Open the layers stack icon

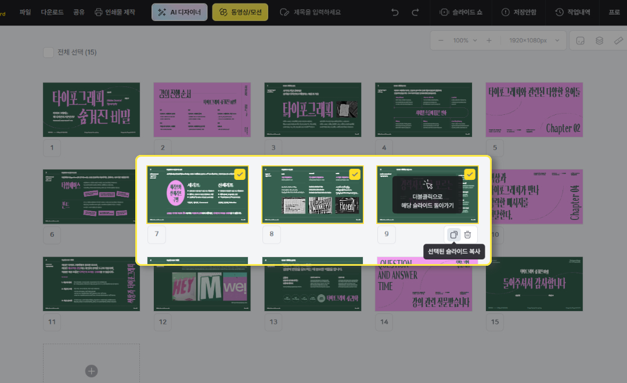click(599, 41)
